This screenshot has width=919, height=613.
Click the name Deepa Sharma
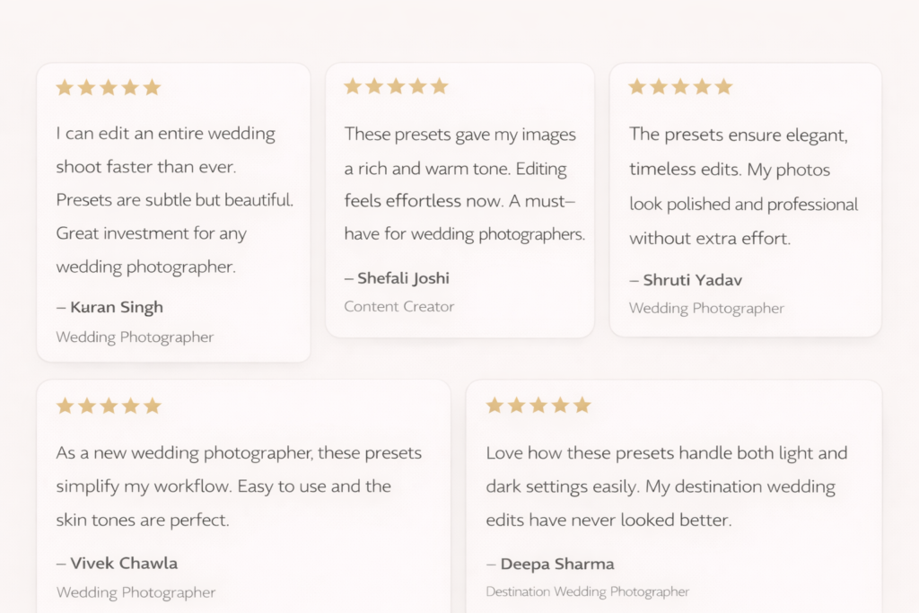[556, 565]
